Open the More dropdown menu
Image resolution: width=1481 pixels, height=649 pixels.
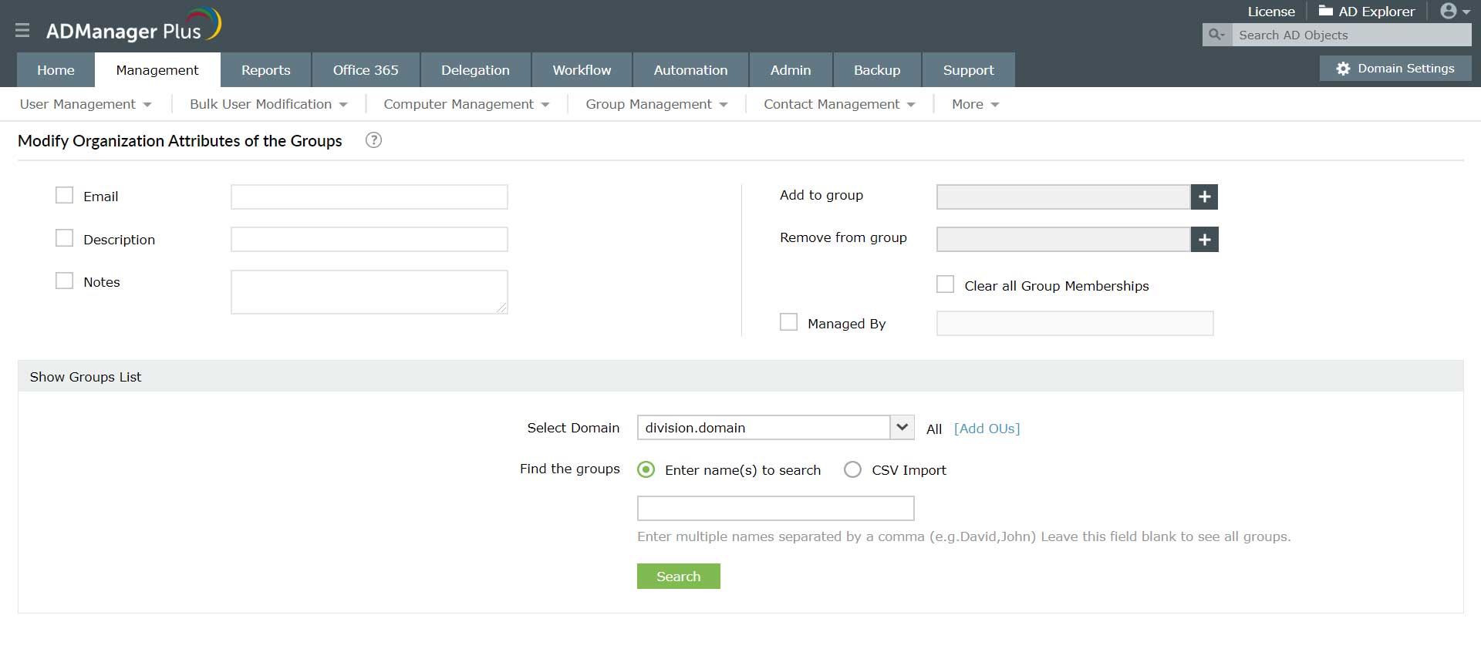(975, 104)
